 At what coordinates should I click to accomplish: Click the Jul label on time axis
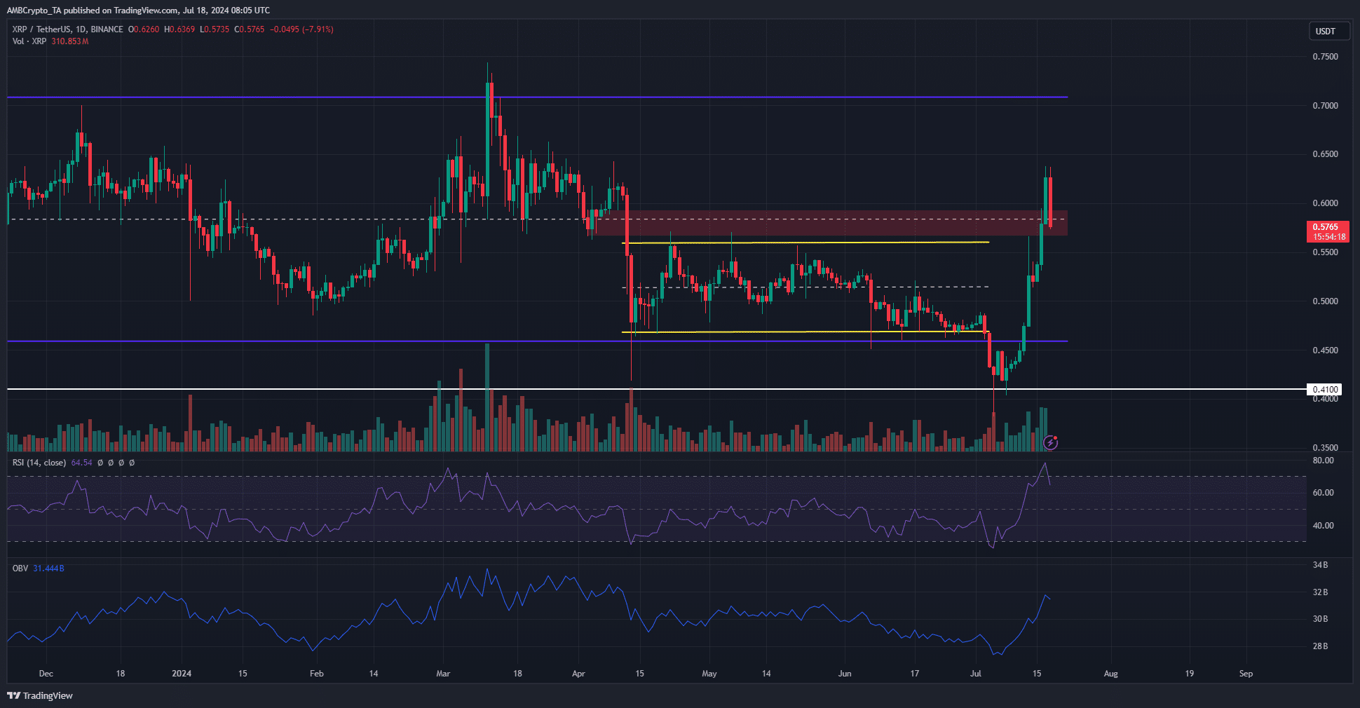point(976,674)
